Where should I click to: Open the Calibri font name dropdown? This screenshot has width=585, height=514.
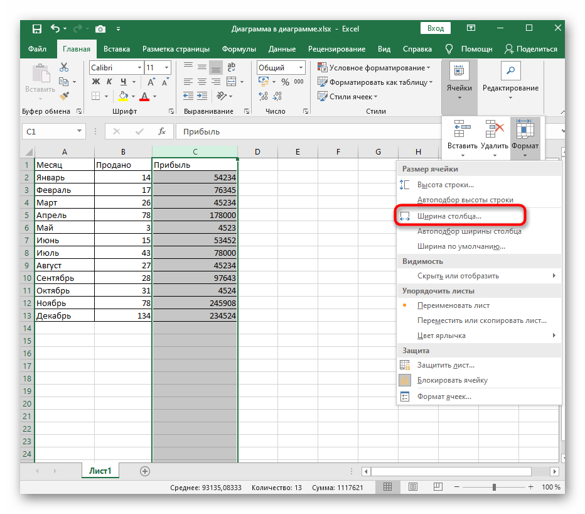click(139, 68)
